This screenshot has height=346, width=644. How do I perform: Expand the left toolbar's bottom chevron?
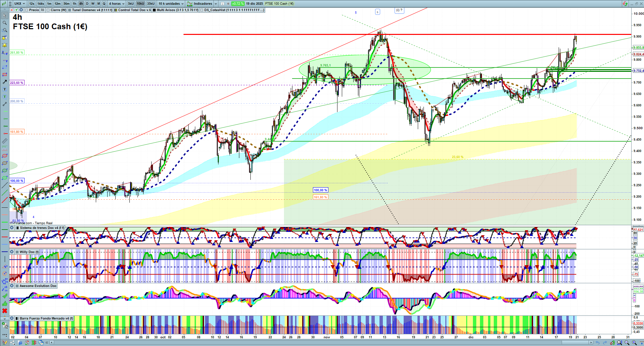(5, 318)
